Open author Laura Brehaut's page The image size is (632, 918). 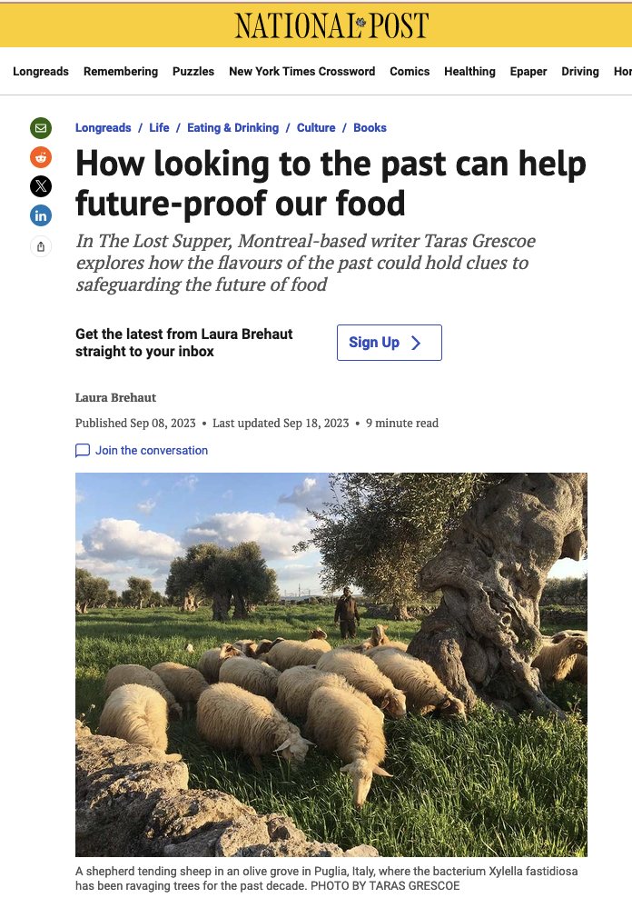click(115, 397)
